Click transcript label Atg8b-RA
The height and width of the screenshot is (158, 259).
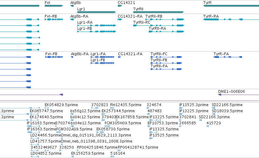click(x=79, y=16)
